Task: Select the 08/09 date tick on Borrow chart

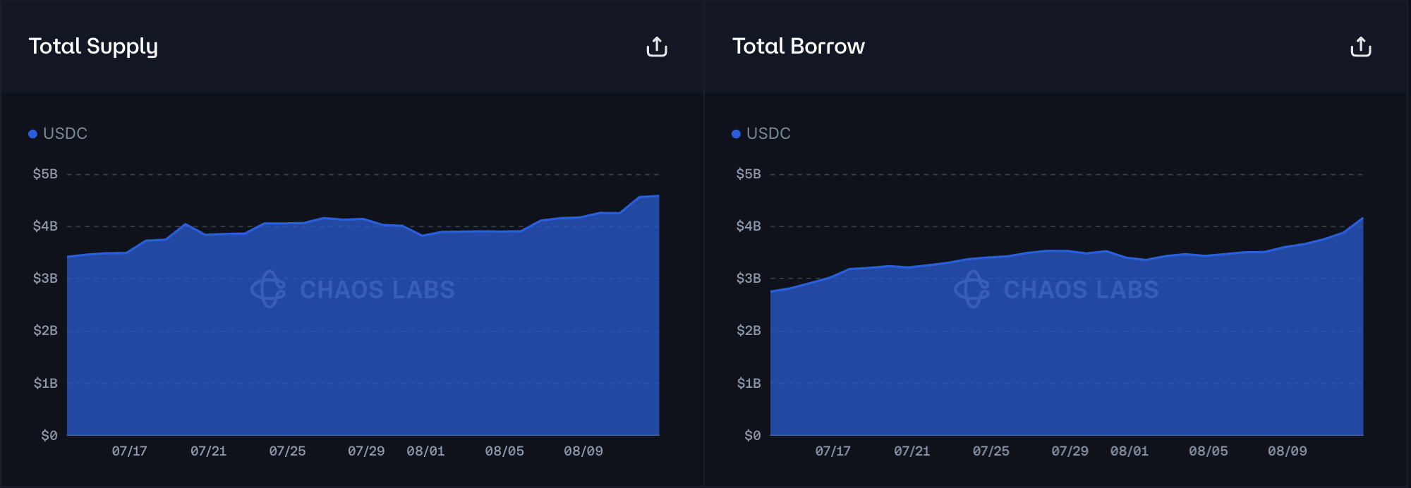Action: pos(1287,451)
